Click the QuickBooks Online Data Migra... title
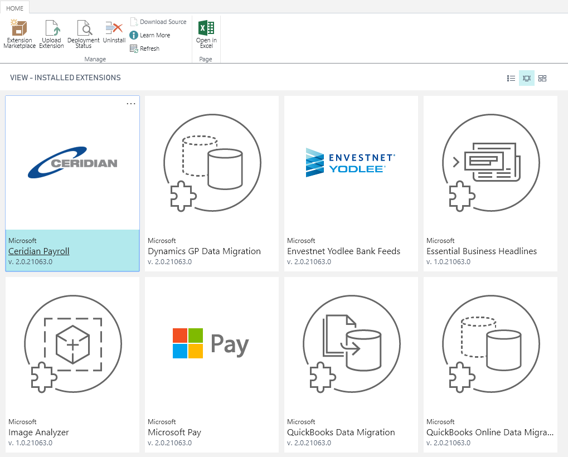Viewport: 568px width, 457px height. (x=490, y=432)
